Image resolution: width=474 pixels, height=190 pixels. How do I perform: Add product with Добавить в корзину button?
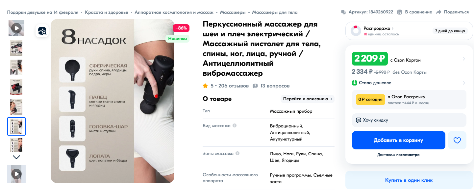click(399, 140)
